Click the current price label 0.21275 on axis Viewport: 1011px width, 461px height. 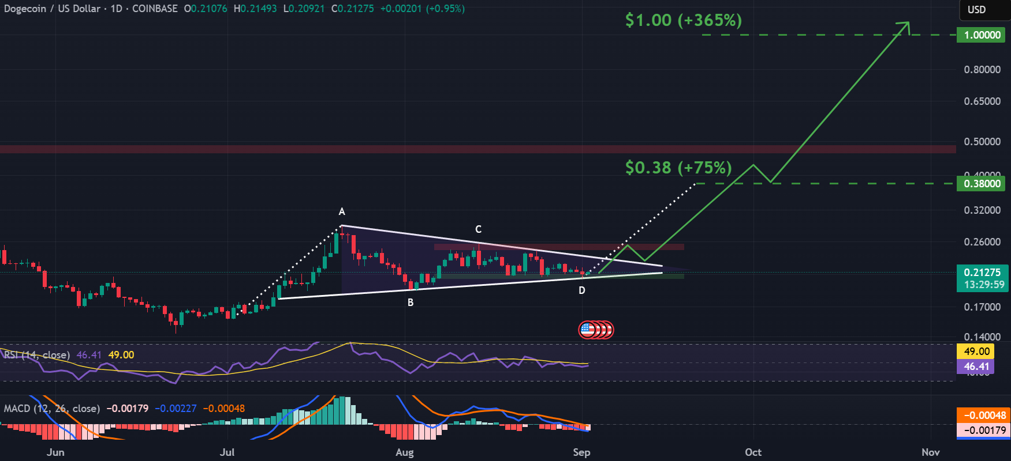tap(982, 273)
